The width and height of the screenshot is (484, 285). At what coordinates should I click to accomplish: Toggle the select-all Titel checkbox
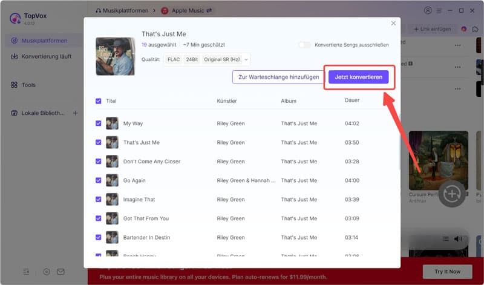[x=99, y=101]
